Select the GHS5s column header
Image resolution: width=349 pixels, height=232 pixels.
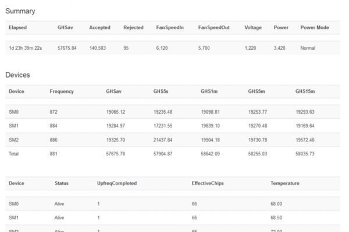pos(161,92)
